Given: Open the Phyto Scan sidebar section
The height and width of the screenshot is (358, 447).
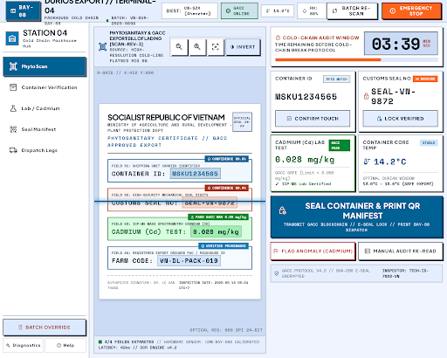Looking at the screenshot, I should click(45, 66).
